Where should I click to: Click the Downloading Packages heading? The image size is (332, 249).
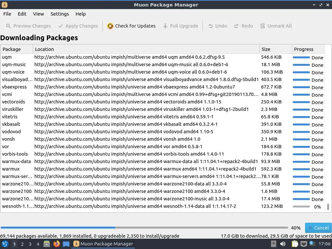[39, 38]
